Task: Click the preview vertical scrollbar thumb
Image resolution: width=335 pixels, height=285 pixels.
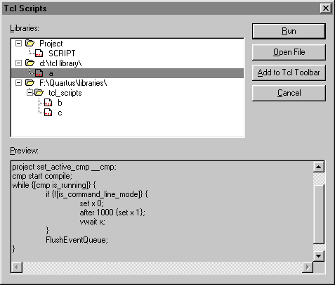Action: pos(318,214)
